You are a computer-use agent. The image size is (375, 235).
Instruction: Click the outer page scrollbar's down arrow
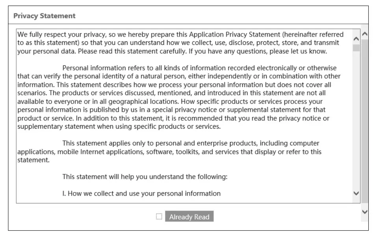click(364, 212)
